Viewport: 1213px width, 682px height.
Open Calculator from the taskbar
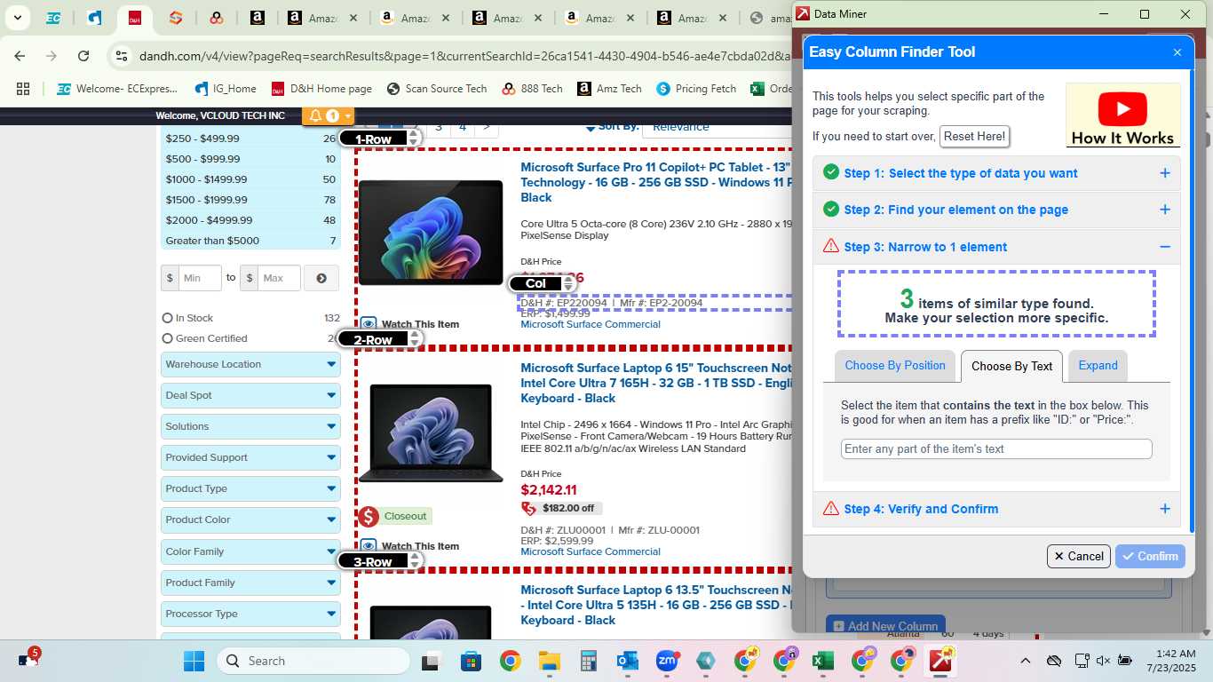[x=588, y=661]
